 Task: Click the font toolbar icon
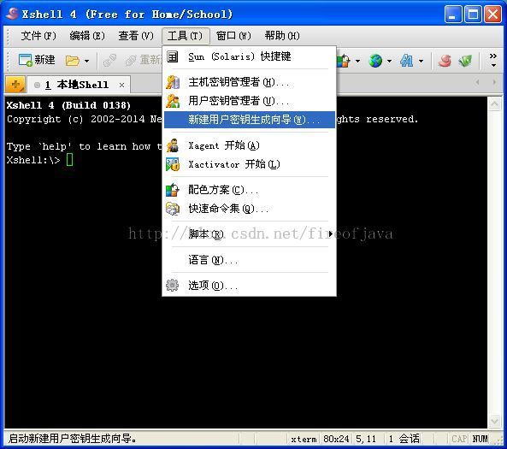(x=406, y=61)
